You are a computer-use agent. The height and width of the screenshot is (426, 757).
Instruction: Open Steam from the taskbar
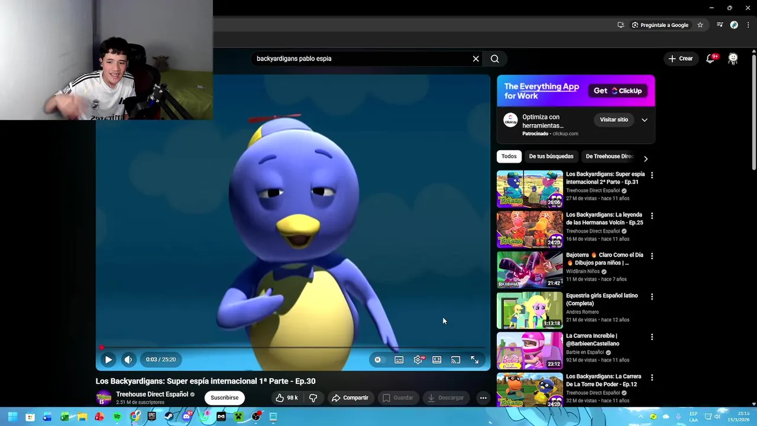(x=169, y=417)
